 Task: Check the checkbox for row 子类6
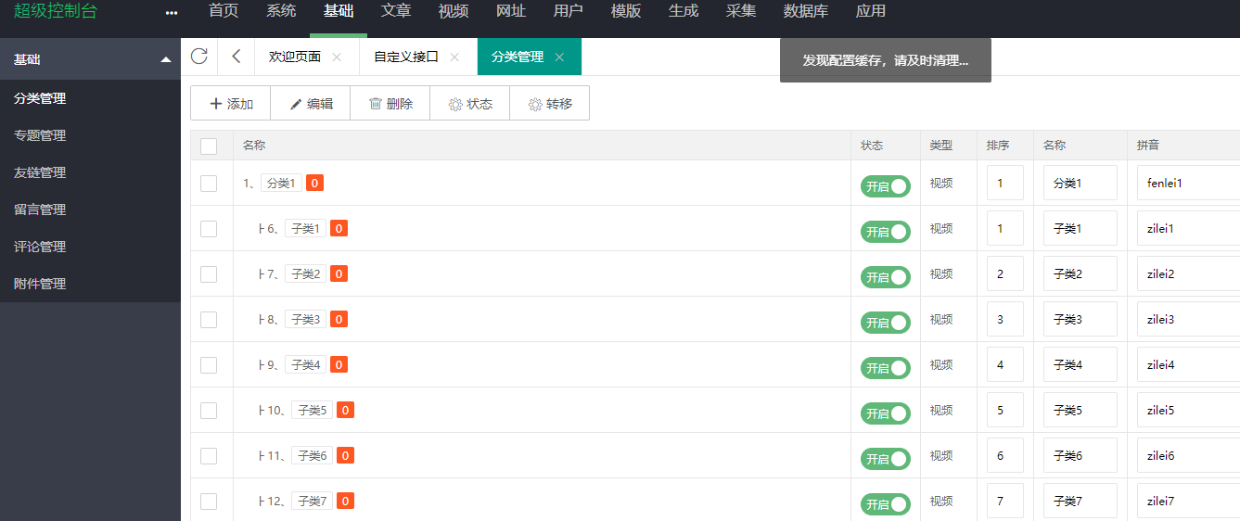click(x=209, y=456)
